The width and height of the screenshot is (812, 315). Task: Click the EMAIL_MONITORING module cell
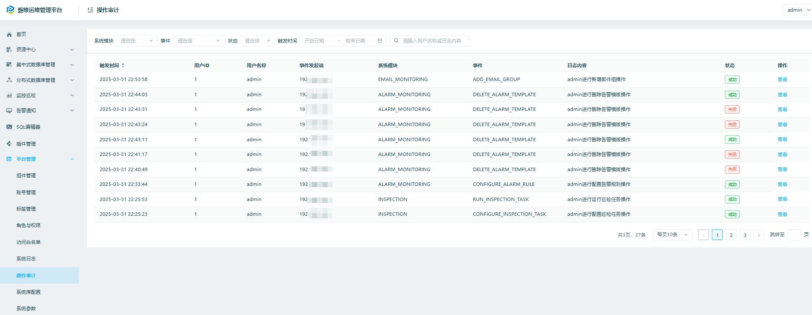tap(403, 79)
